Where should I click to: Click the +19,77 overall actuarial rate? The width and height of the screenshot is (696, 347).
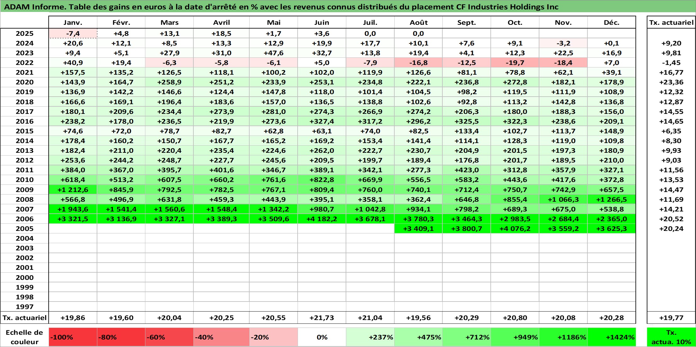[x=671, y=318]
